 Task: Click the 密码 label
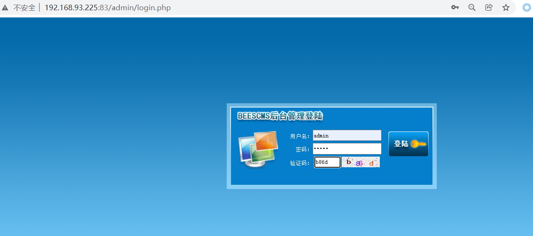[x=302, y=149]
